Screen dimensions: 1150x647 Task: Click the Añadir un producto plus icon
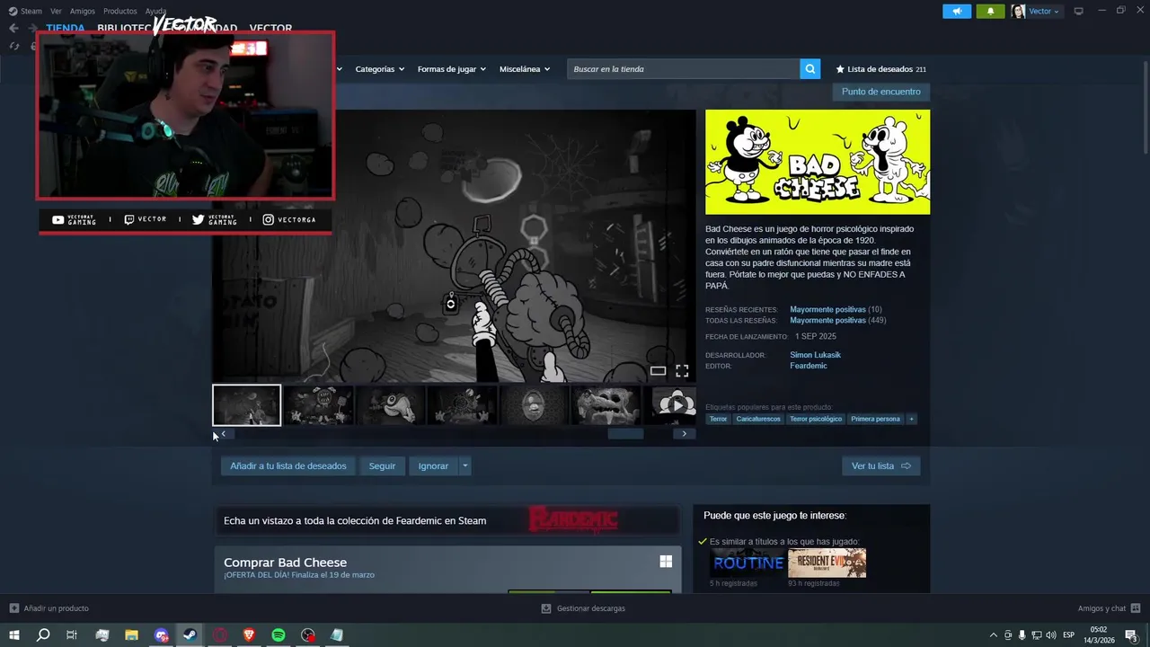(x=13, y=608)
